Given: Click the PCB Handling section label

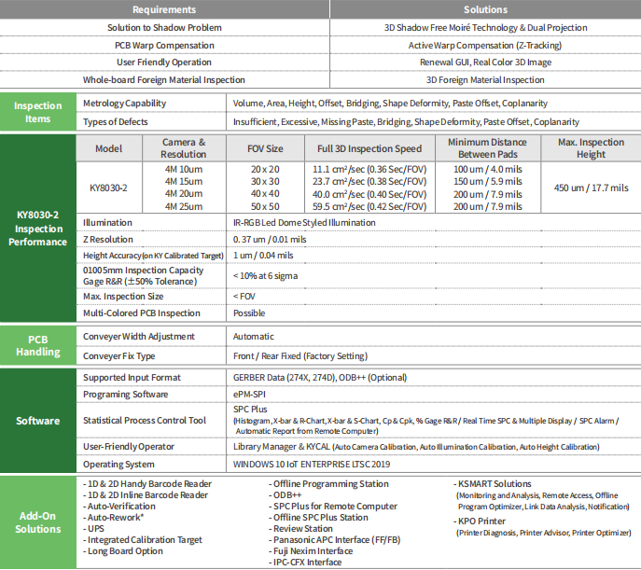Looking at the screenshot, I should pyautogui.click(x=38, y=346).
